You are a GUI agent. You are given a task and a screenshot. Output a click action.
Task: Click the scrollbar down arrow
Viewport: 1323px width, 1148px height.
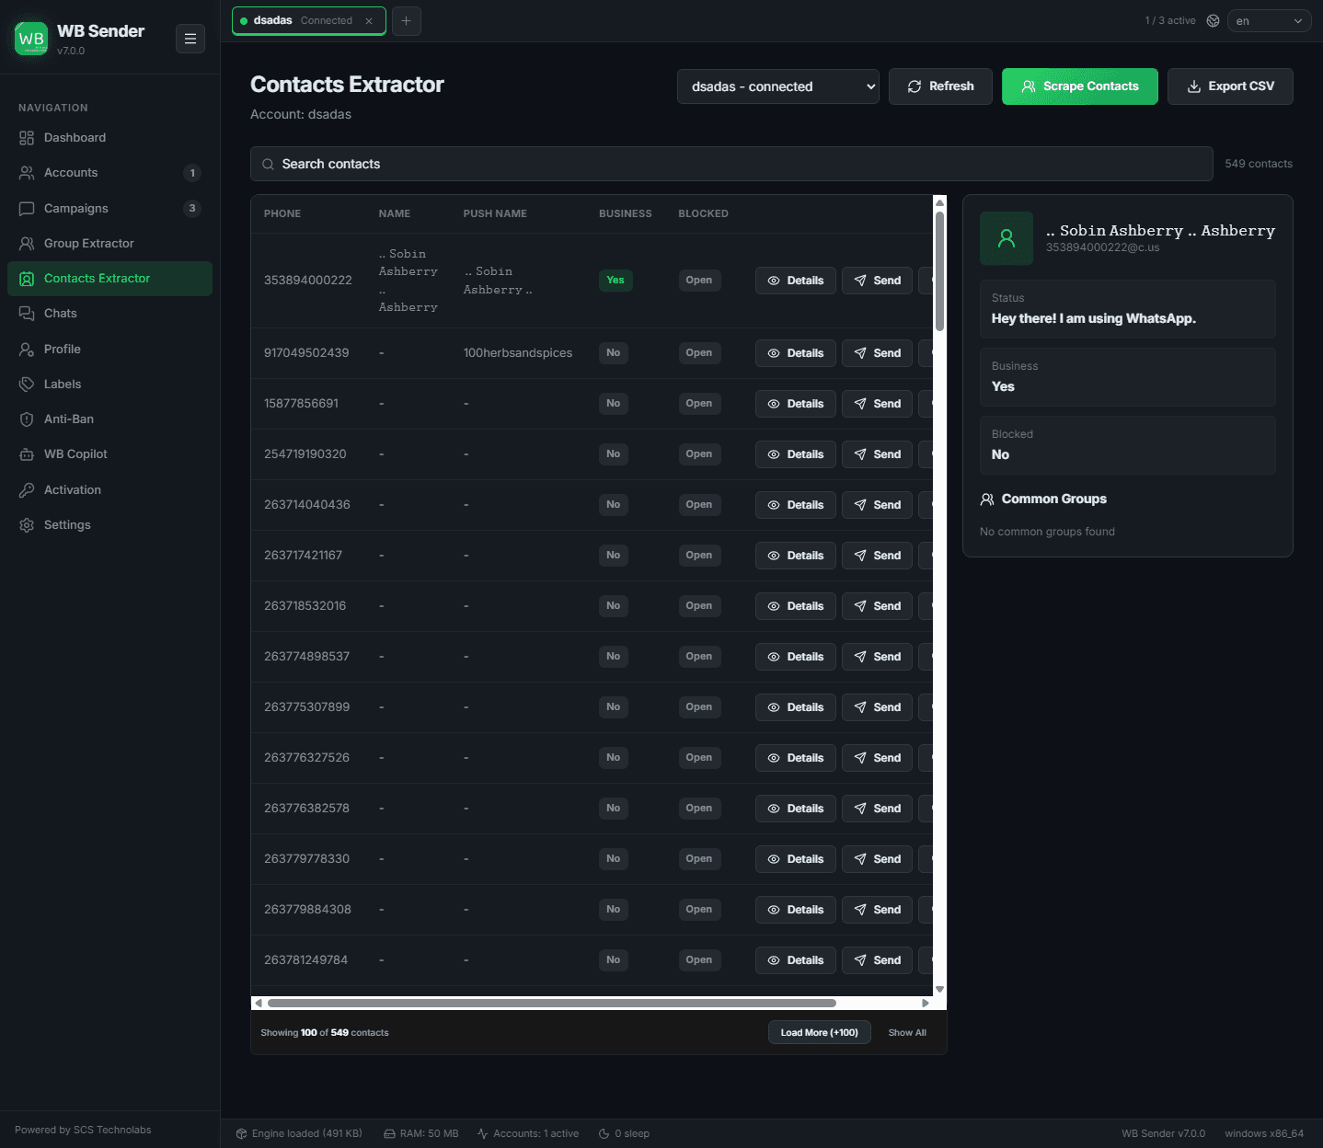click(939, 990)
